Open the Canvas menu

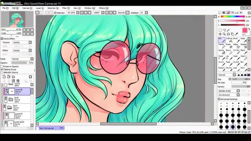coord(27,8)
